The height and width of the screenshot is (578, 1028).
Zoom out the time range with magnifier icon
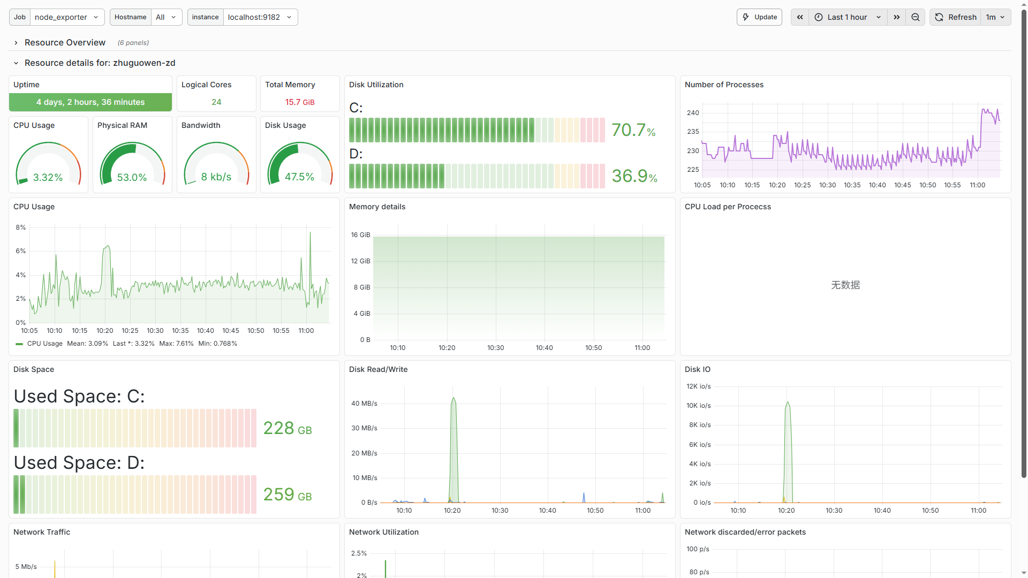click(915, 17)
